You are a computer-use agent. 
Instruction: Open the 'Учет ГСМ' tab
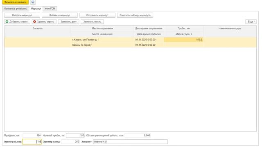pyautogui.click(x=50, y=9)
